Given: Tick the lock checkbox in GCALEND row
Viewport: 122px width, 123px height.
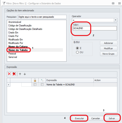Looking at the screenshot, I should (x=35, y=84).
